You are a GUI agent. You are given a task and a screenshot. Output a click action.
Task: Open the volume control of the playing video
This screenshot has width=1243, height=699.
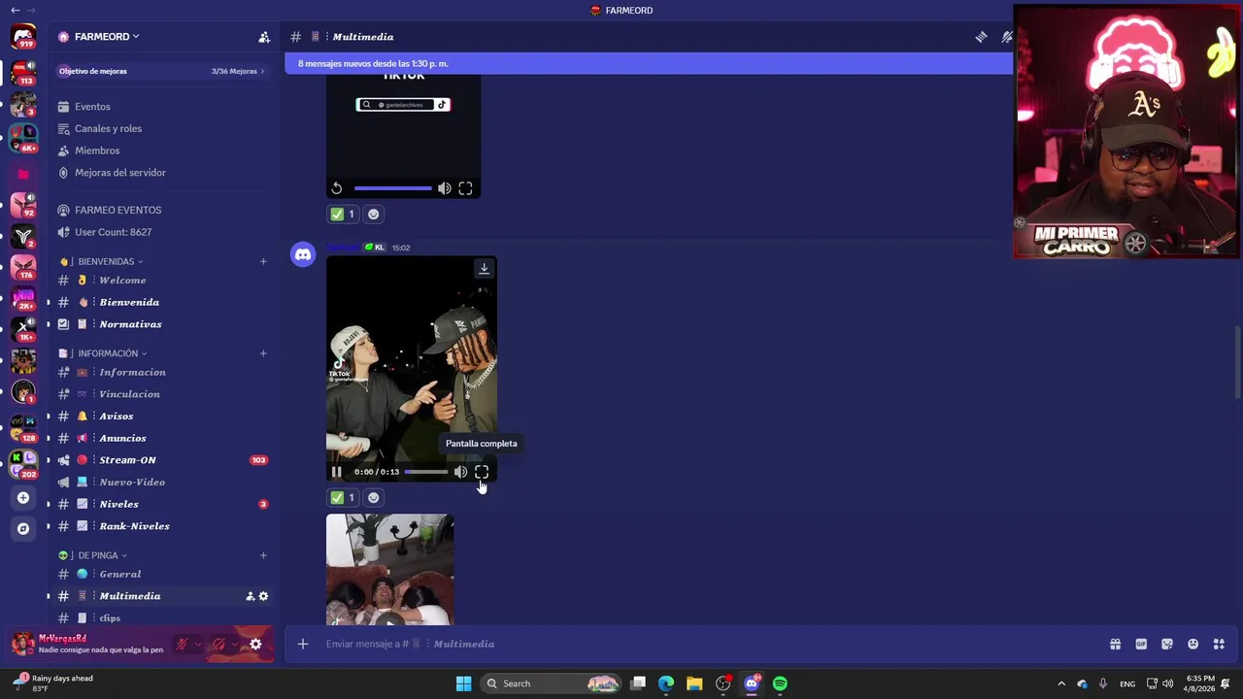click(460, 472)
